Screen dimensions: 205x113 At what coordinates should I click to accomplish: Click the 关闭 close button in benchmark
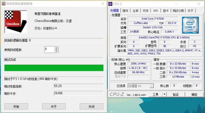click(91, 106)
